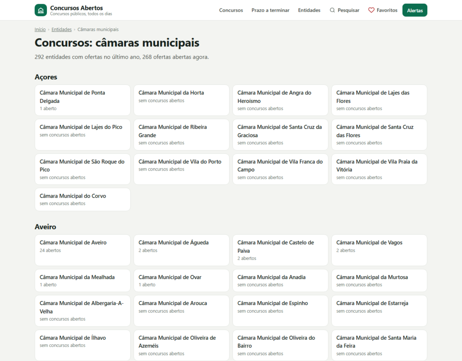Open the Concursos menu item
The width and height of the screenshot is (462, 361).
coord(231,10)
